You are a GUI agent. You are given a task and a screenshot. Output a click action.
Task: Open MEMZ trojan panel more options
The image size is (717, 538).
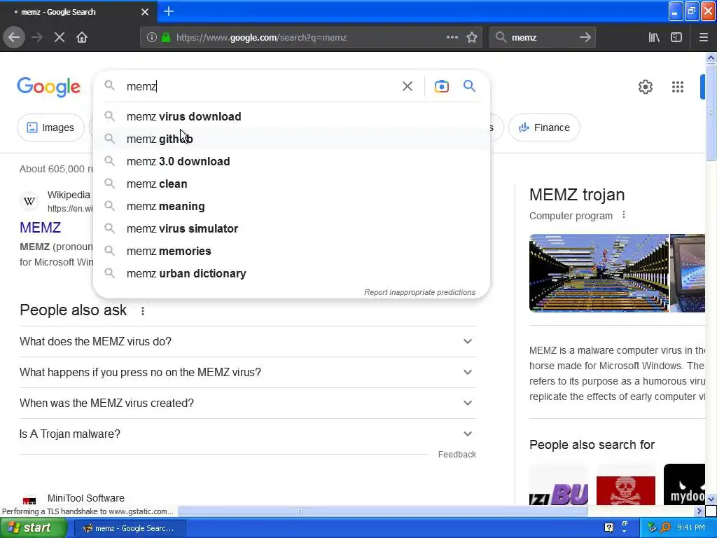click(x=624, y=215)
